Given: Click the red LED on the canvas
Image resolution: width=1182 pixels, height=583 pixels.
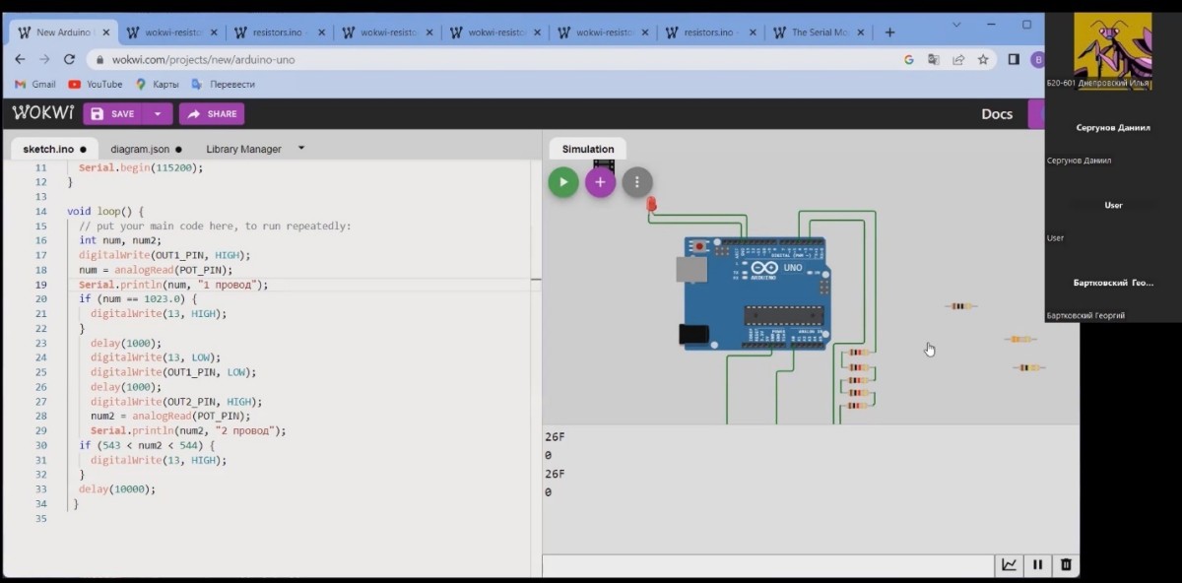Looking at the screenshot, I should point(651,204).
